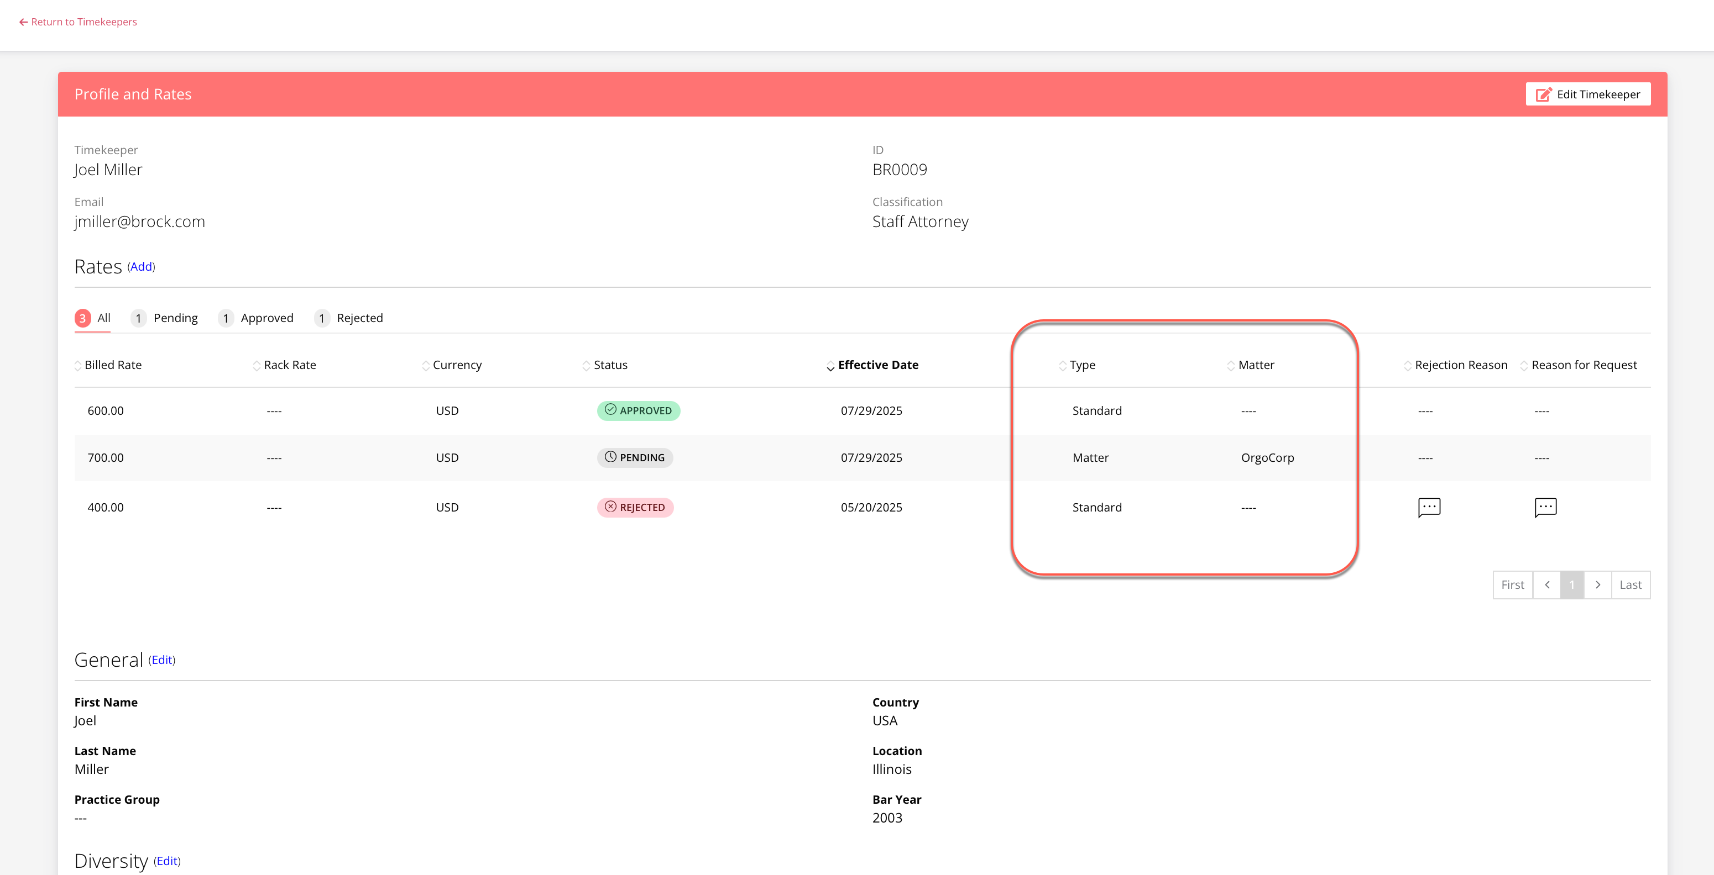Sort by Rack Rate column

click(x=285, y=365)
